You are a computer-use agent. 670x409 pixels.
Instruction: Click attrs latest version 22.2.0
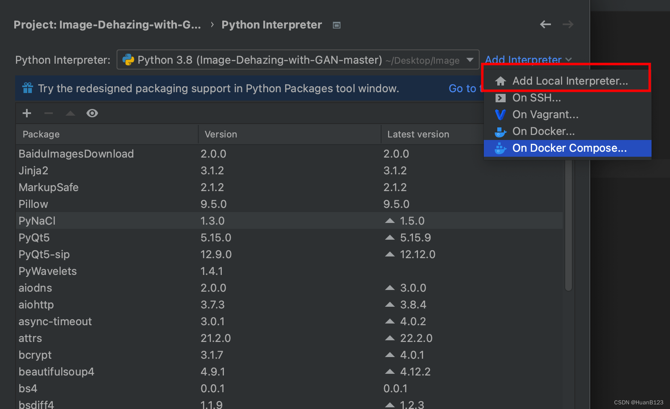416,338
